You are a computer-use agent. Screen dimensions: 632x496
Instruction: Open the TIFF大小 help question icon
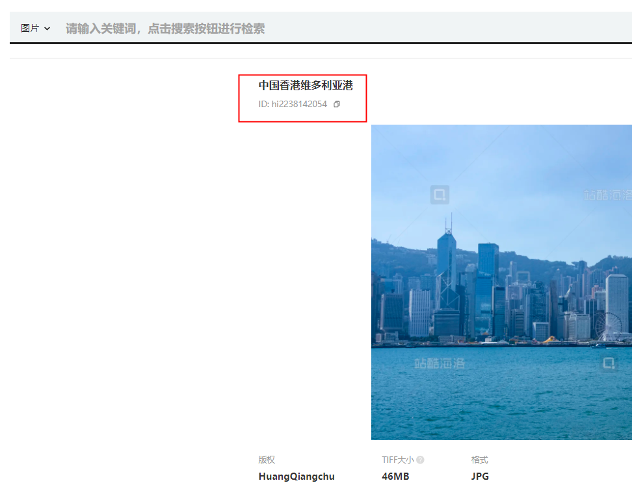click(420, 460)
